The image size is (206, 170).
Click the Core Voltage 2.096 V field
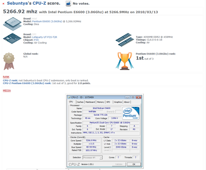114,118
